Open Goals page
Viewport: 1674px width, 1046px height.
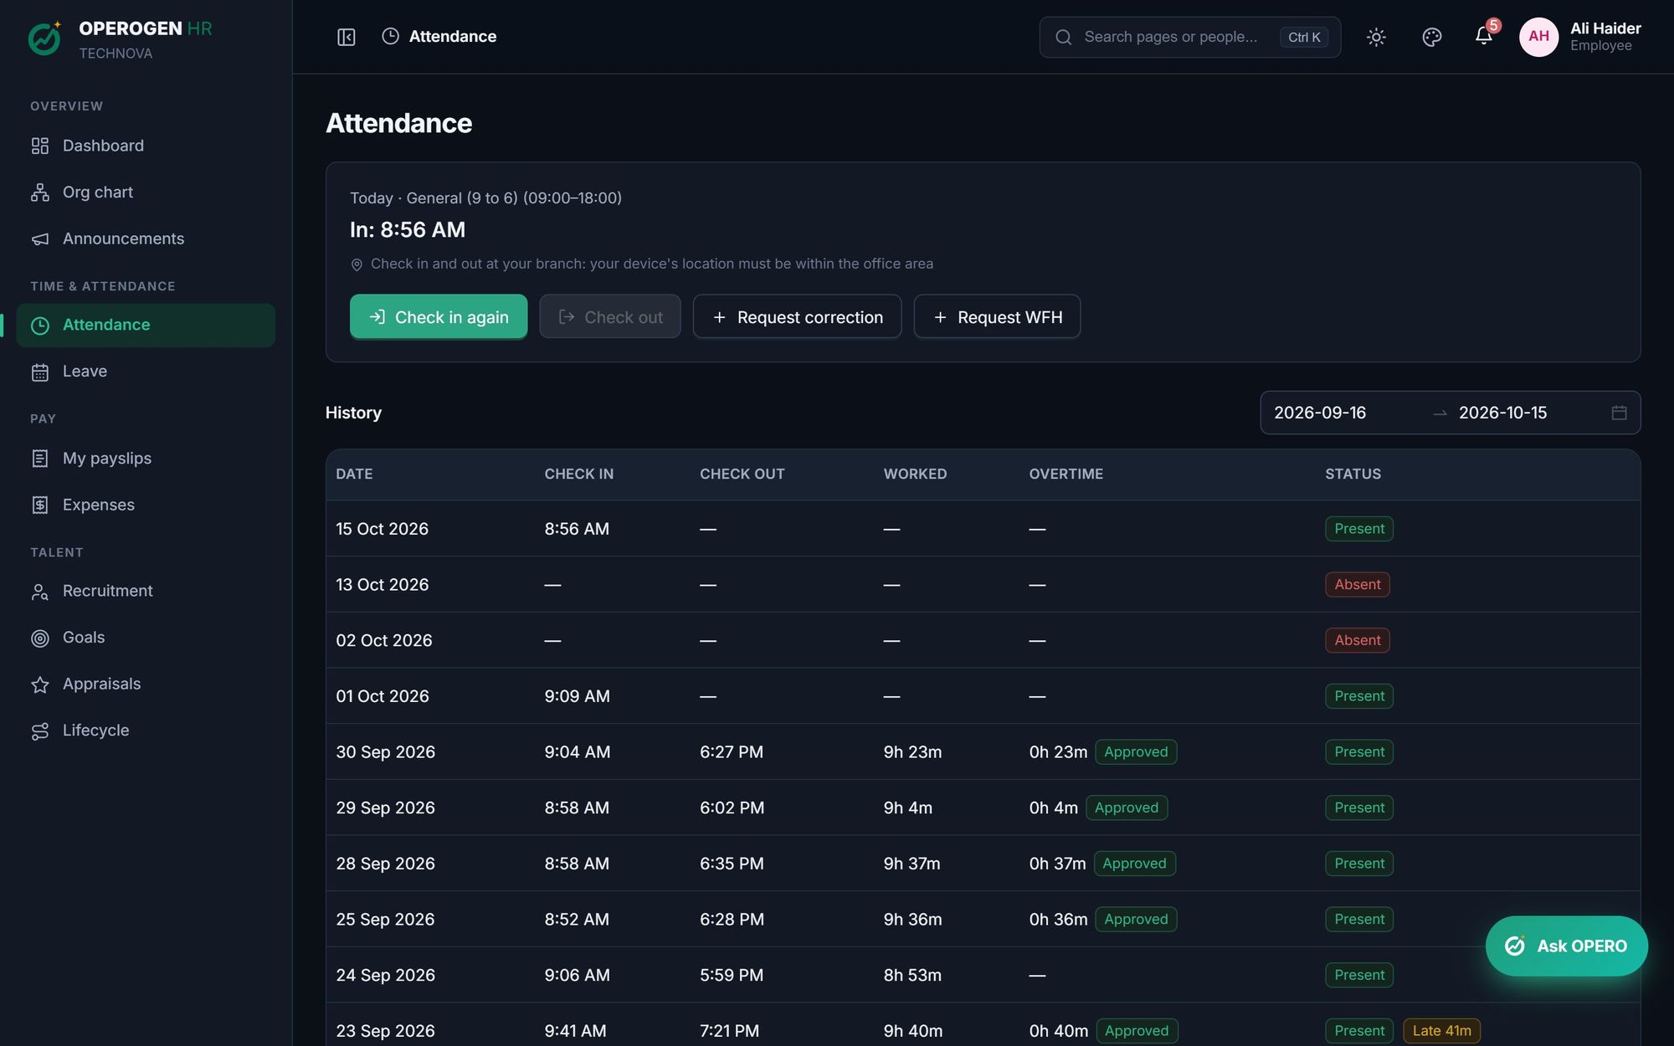coord(146,638)
